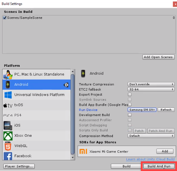
Task: Click the Windows logo icon for Universal Windows Platform
Action: click(8, 95)
